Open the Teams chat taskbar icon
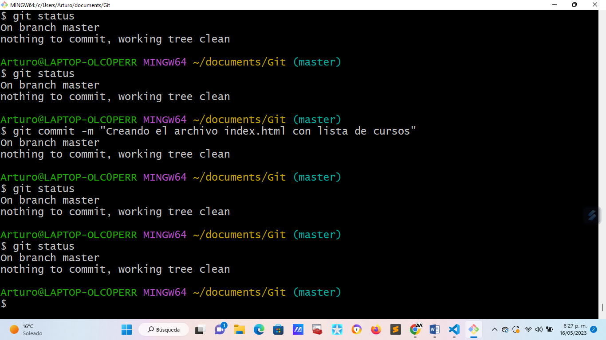The width and height of the screenshot is (606, 340). tap(220, 329)
